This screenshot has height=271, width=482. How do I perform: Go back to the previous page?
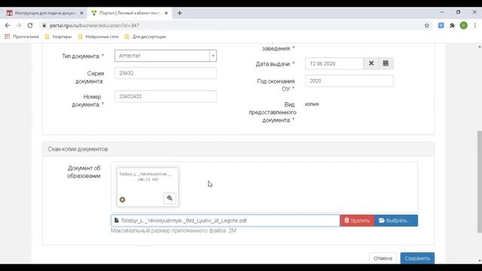(x=8, y=26)
